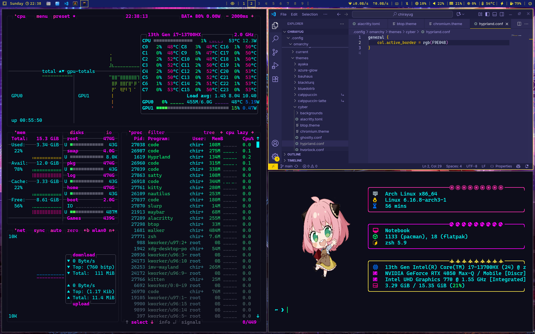Open ghostty.conf in the Explorer tree

coord(315,137)
